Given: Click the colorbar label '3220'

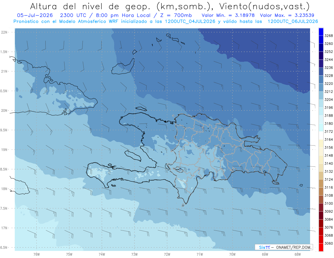Looking at the screenshot, I should tap(329, 83).
